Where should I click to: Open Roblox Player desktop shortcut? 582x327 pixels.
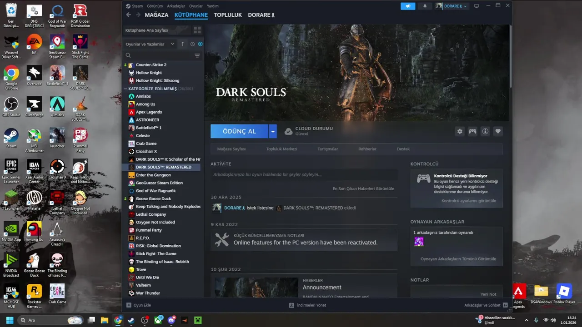(564, 294)
